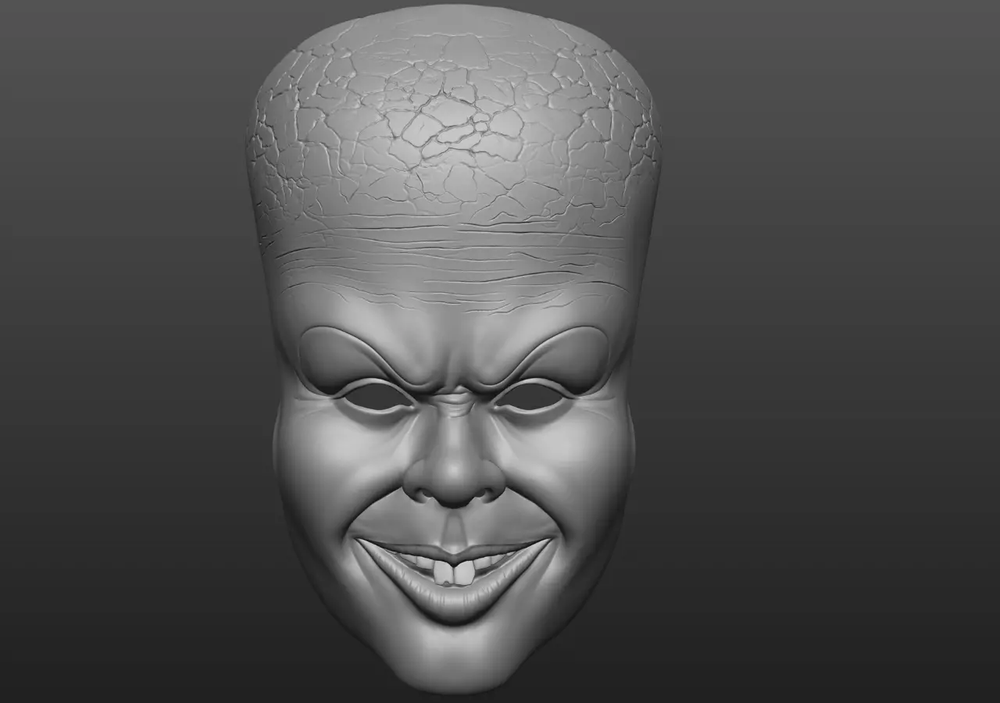
Task: Click the sculpted grinning mask model
Action: tap(454, 350)
